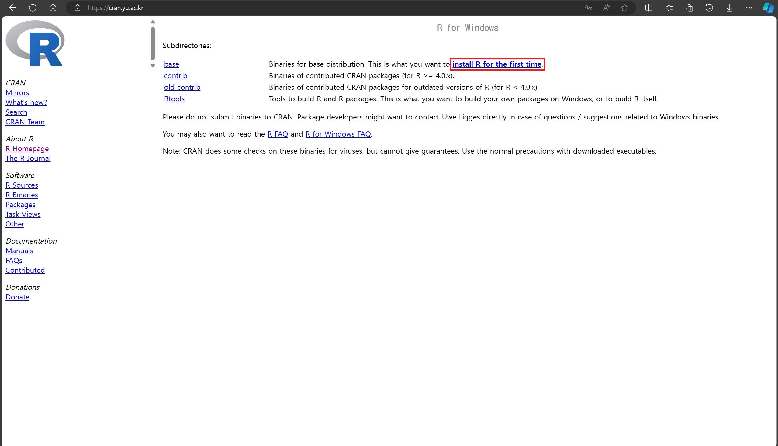Click the browser back arrow
This screenshot has width=778, height=446.
[x=12, y=8]
